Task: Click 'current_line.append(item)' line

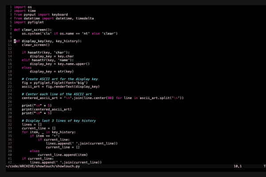Action: [x=63, y=155]
